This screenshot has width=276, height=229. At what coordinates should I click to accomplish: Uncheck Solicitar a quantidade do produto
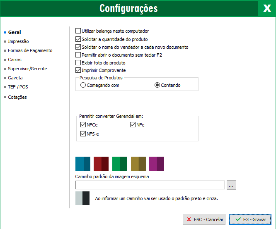(78, 39)
